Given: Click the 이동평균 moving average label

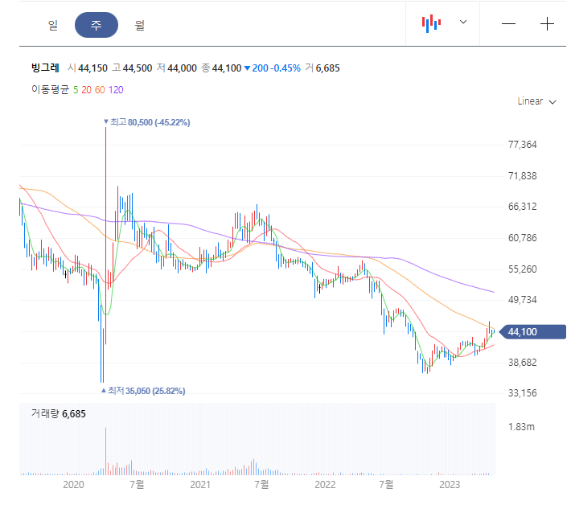Looking at the screenshot, I should pos(50,89).
